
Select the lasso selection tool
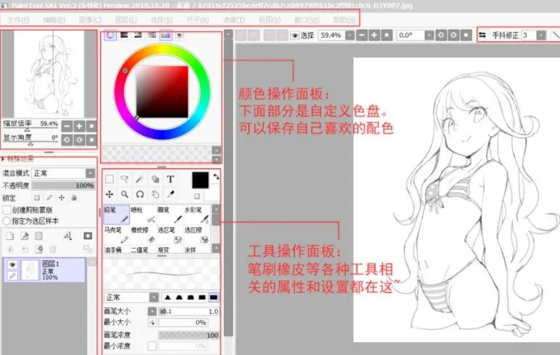[x=125, y=179]
